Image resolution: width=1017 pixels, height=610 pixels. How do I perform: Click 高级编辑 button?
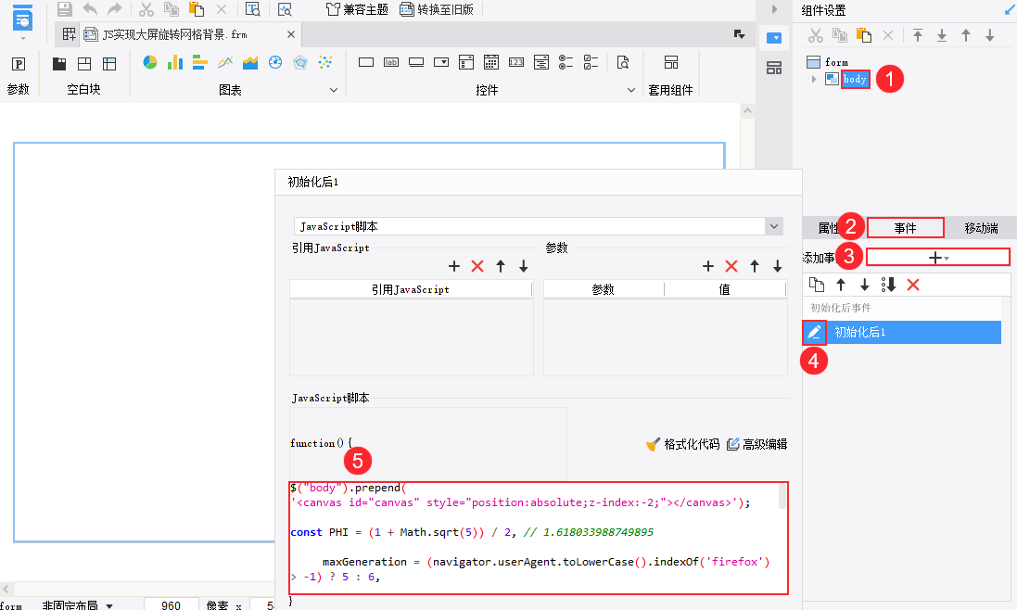point(756,444)
